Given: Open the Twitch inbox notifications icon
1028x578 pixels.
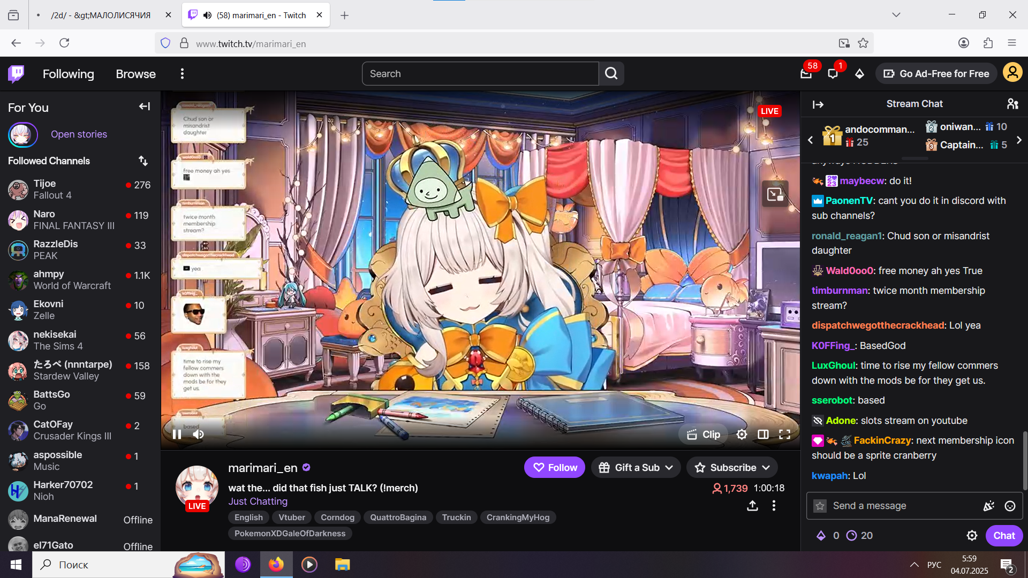Looking at the screenshot, I should pos(806,74).
